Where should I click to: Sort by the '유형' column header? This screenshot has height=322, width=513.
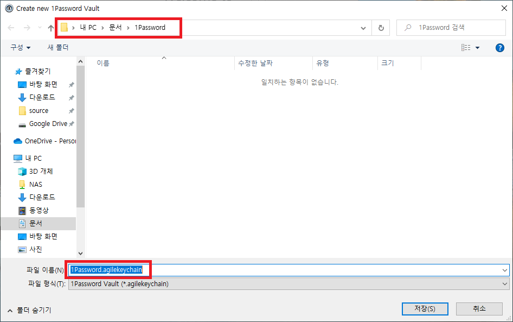tap(345, 63)
